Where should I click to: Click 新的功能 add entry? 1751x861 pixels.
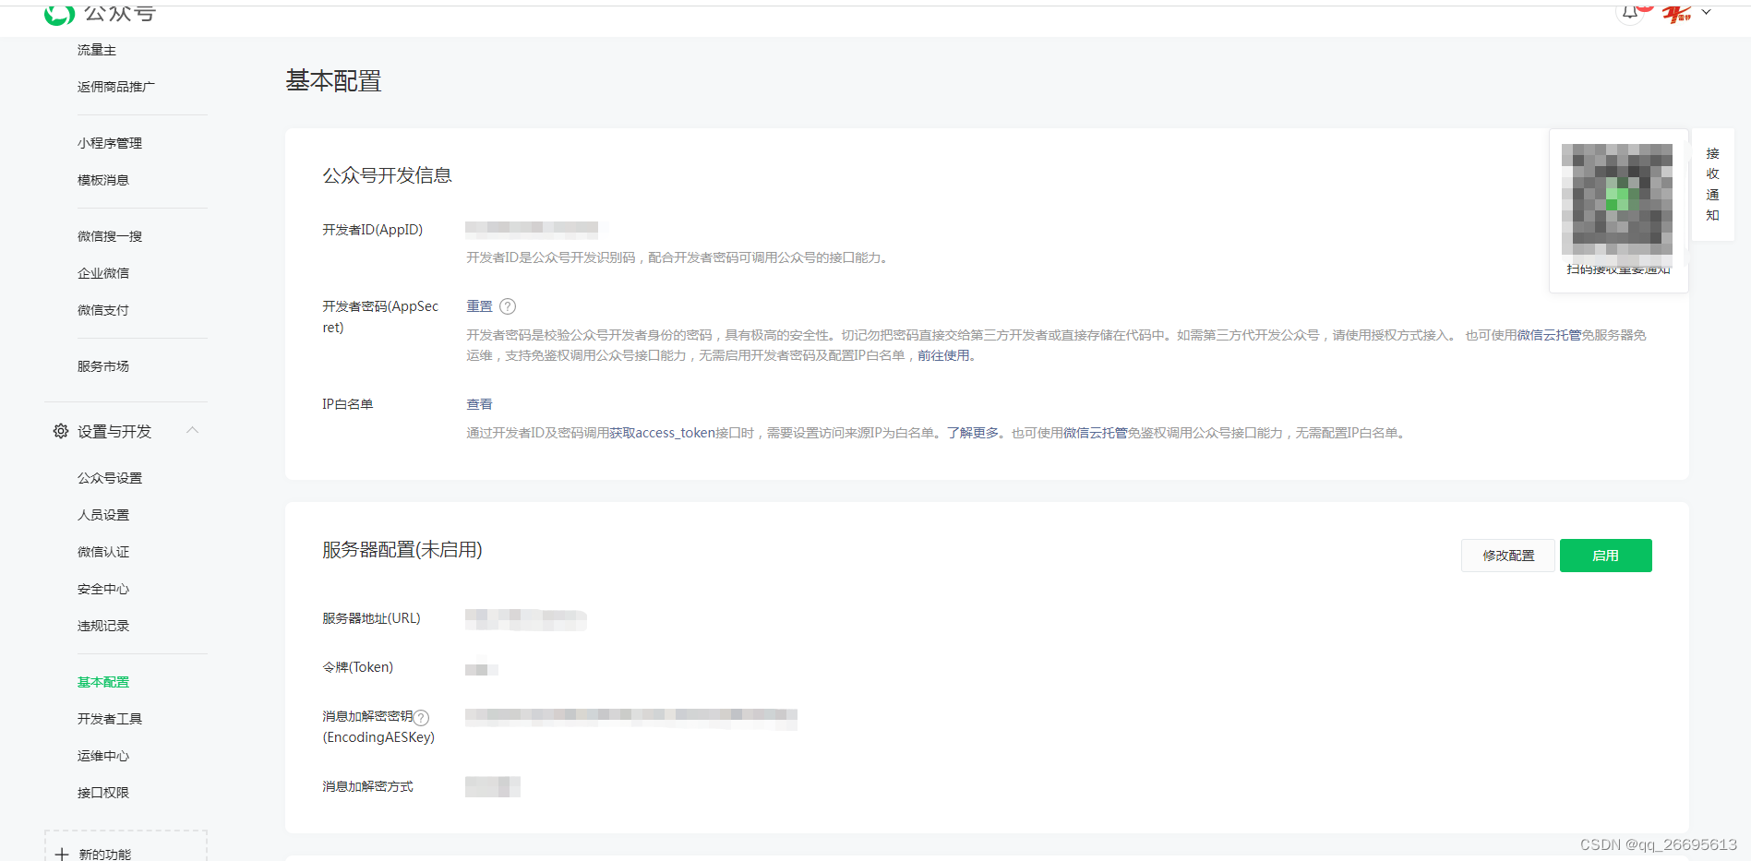[x=126, y=846]
